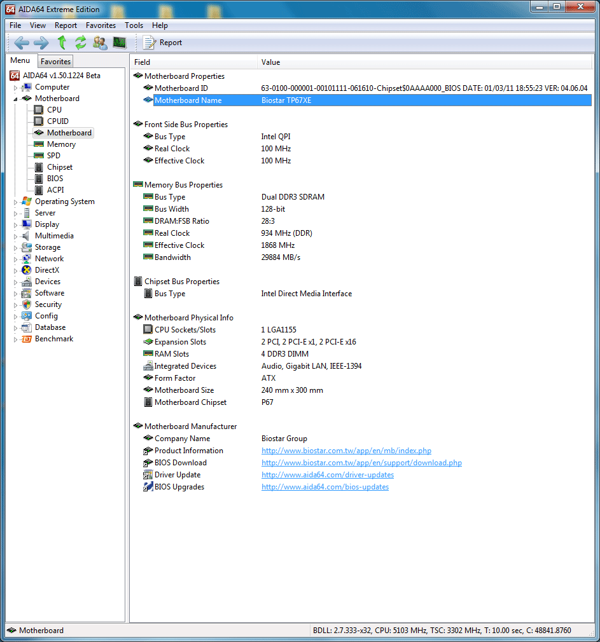This screenshot has height=642, width=600.
Task: Click the Value column header
Action: coord(424,62)
